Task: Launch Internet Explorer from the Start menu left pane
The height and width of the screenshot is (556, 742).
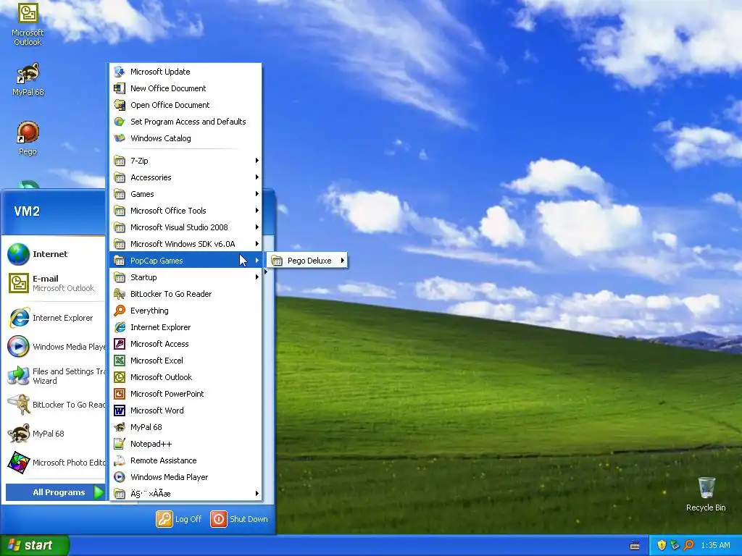Action: pyautogui.click(x=53, y=318)
